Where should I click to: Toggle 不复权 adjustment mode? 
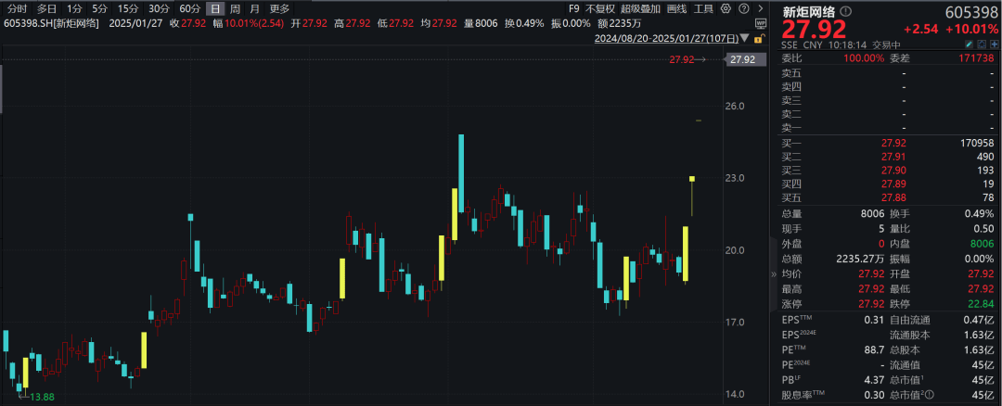[x=599, y=9]
